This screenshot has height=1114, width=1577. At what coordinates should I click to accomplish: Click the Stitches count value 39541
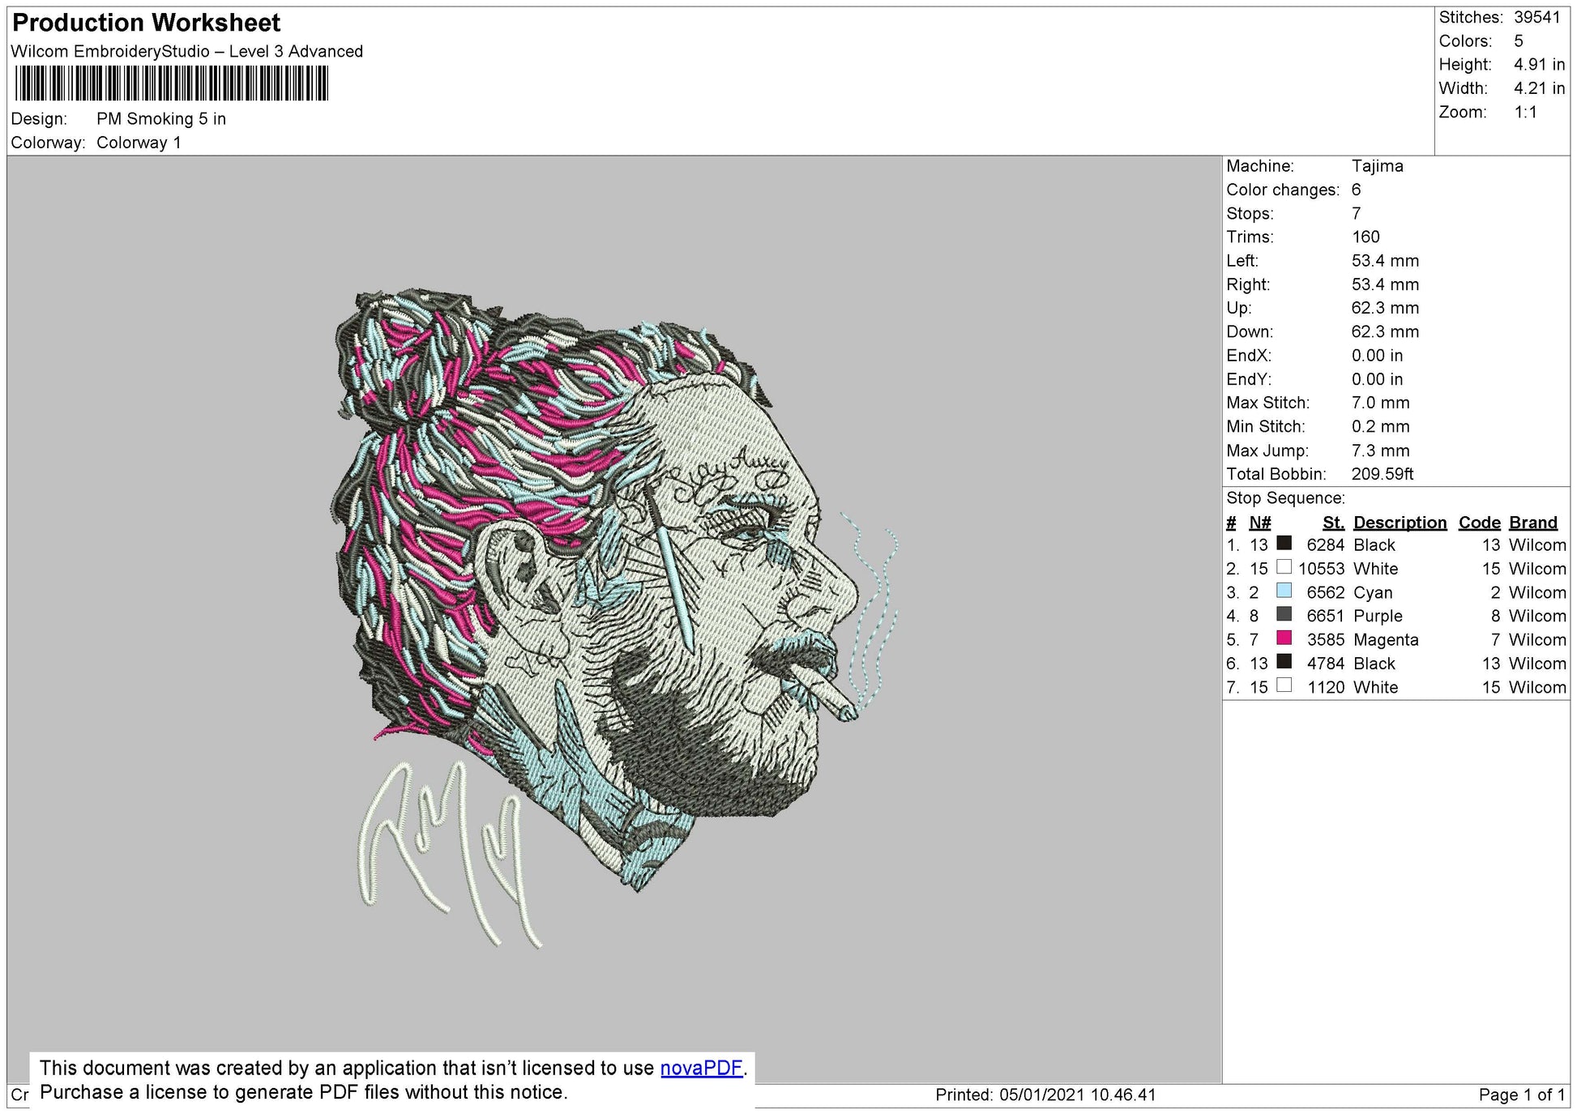pos(1536,18)
